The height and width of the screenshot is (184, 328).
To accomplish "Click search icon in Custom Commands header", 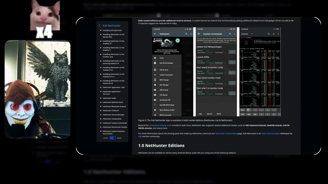I will click(x=230, y=34).
